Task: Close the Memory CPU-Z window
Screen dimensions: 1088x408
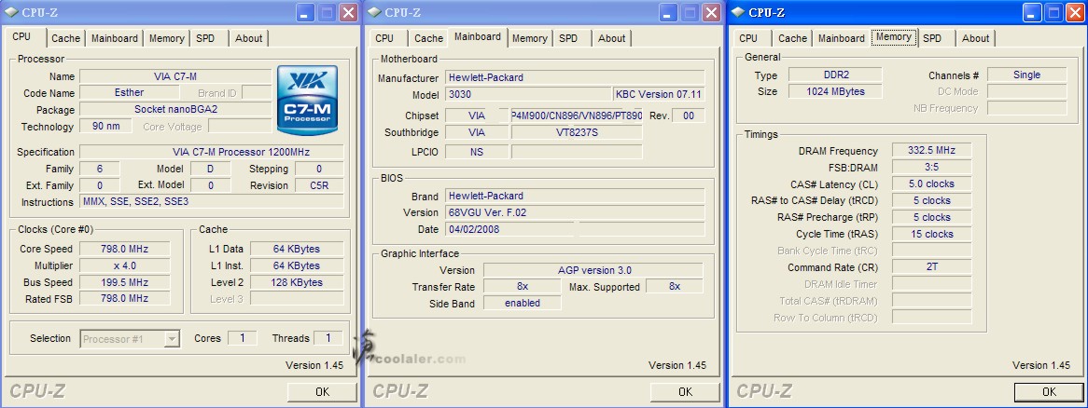Action: [1076, 12]
